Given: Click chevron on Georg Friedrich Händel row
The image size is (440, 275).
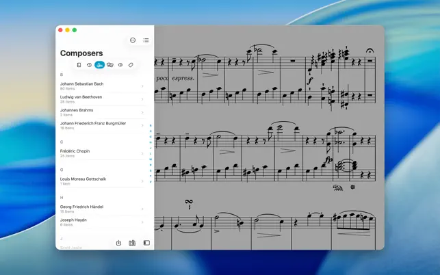Looking at the screenshot, I should coord(142,209).
